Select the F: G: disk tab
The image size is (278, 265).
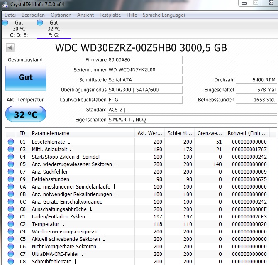(x=54, y=29)
